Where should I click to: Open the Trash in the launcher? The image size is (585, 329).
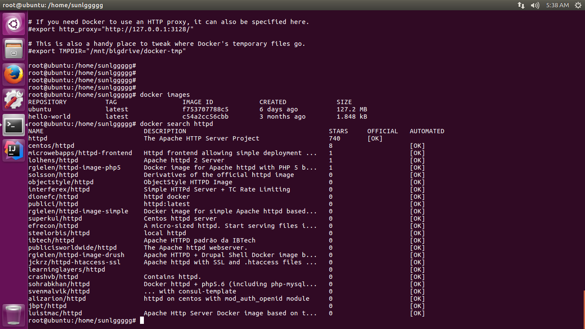pyautogui.click(x=14, y=315)
